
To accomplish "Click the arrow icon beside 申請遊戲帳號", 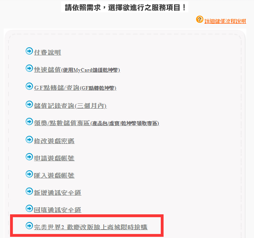I will coord(29,157).
